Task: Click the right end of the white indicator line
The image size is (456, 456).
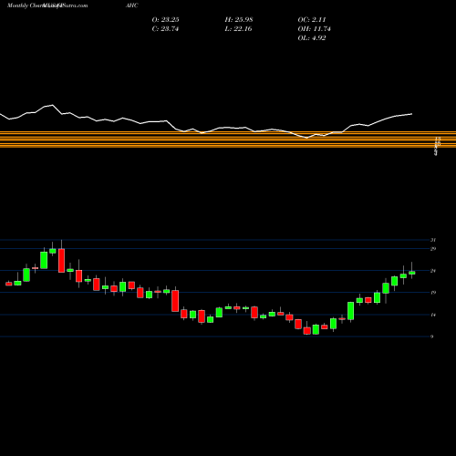Action: [412, 114]
